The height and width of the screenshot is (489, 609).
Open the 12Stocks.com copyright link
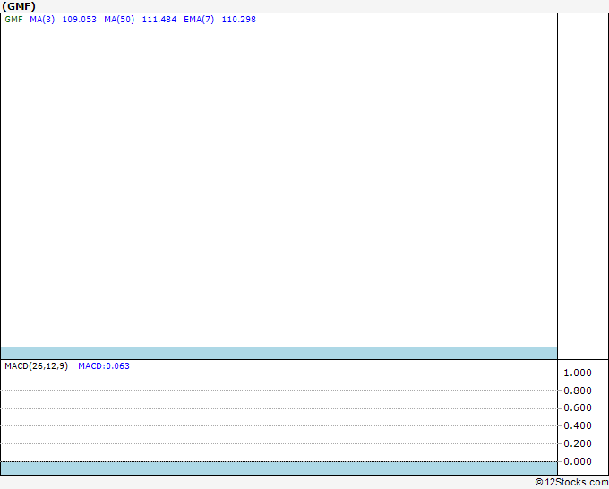point(571,483)
